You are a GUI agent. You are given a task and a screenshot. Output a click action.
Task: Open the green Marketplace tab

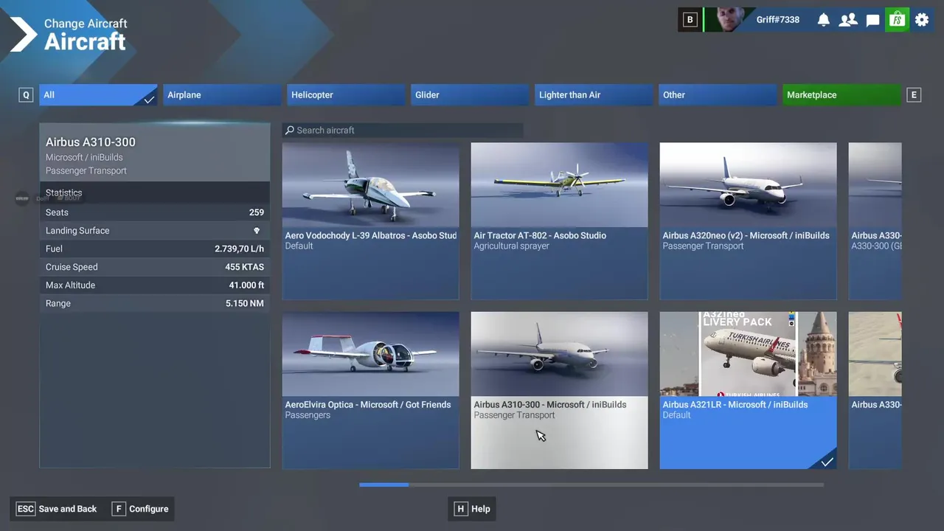click(x=841, y=94)
